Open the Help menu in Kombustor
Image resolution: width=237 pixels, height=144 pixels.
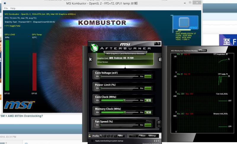coord(13,8)
